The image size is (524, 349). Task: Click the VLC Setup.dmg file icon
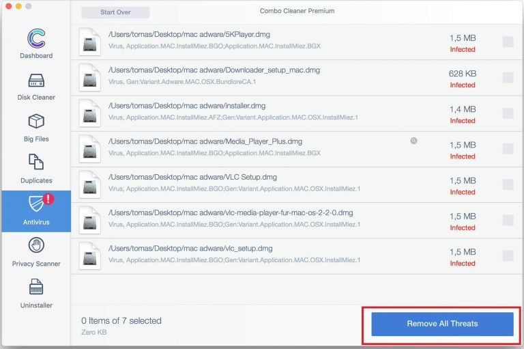tap(89, 184)
